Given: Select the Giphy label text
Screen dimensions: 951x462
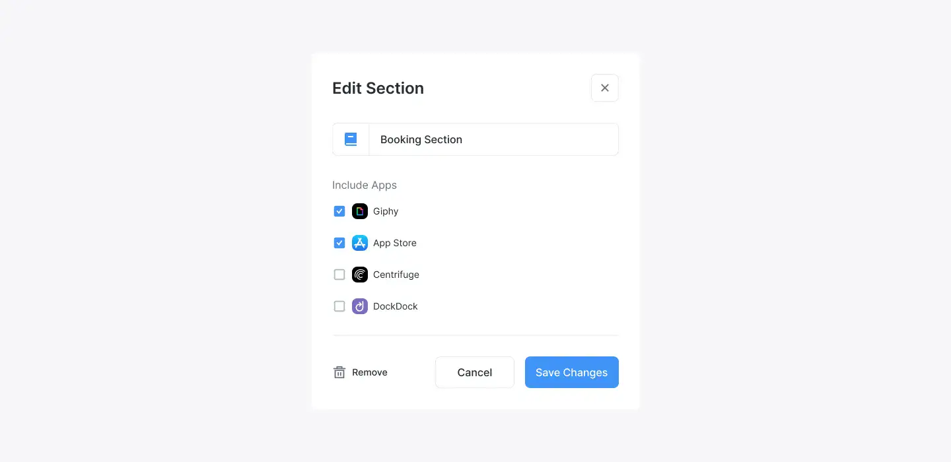Looking at the screenshot, I should (x=386, y=211).
